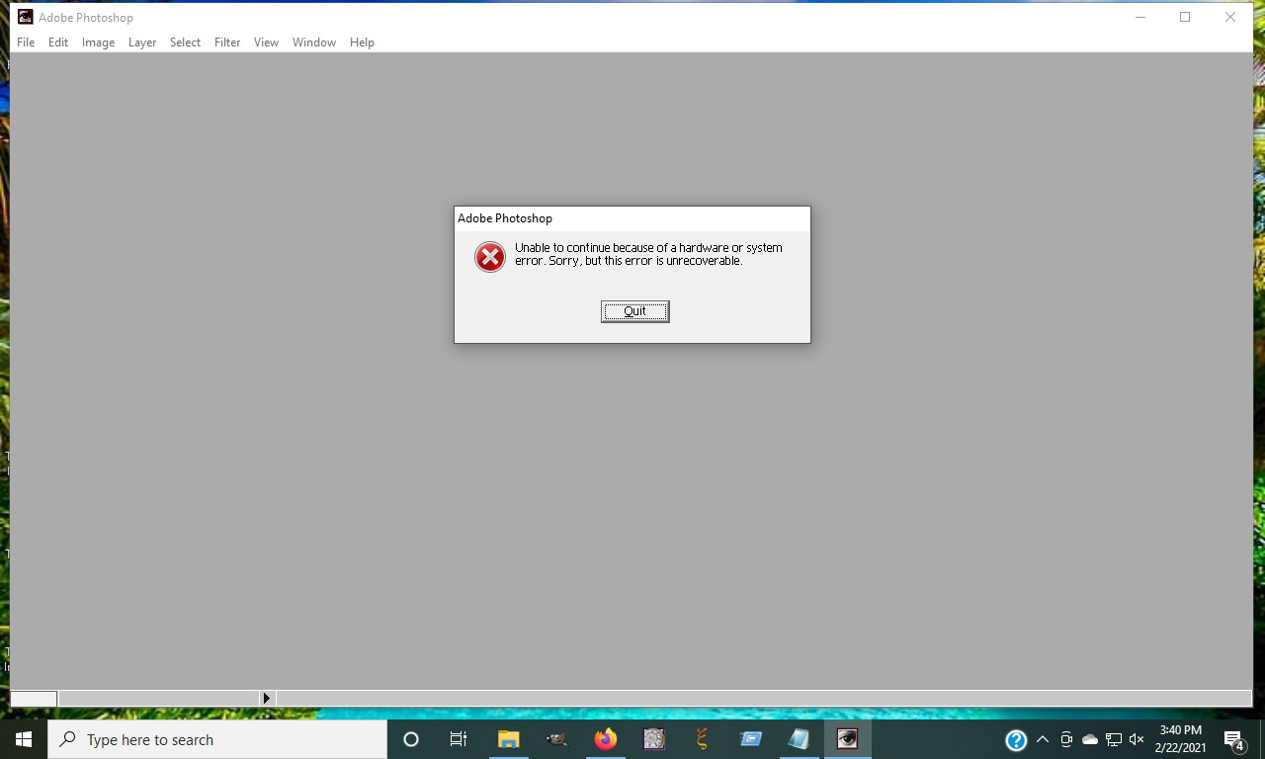Open the Filter menu

227,42
